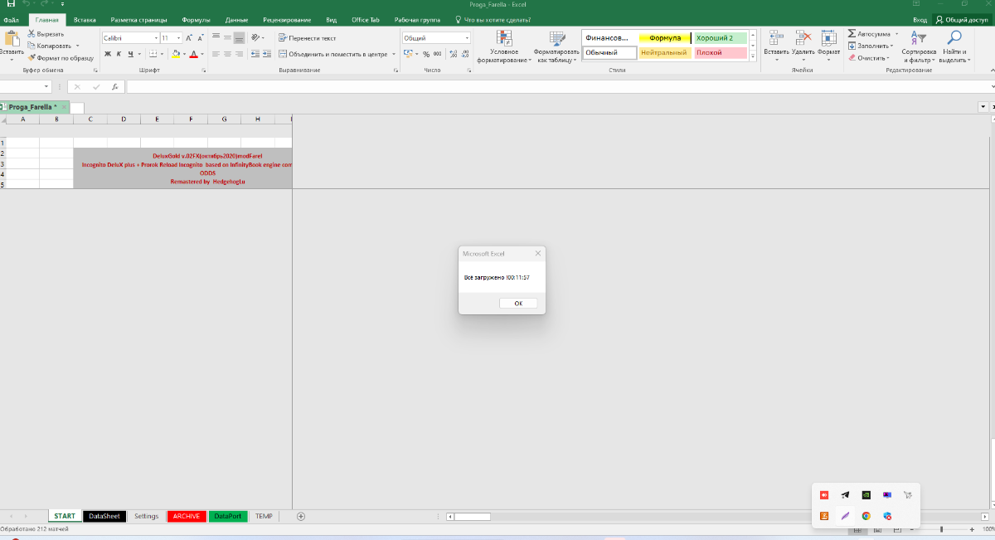Toggle middle vertical alignment
The height and width of the screenshot is (540, 995).
pos(227,37)
